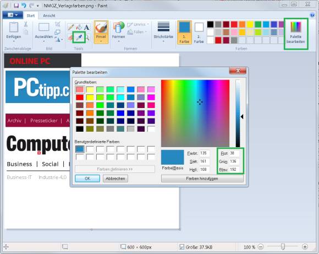Select the 2. Farbe swatch
Screen dimensions: 319x254
pyautogui.click(x=199, y=33)
